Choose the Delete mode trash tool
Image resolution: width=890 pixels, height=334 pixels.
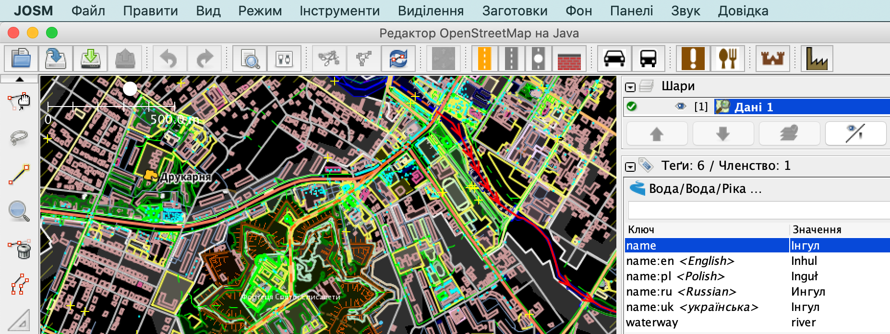click(19, 248)
